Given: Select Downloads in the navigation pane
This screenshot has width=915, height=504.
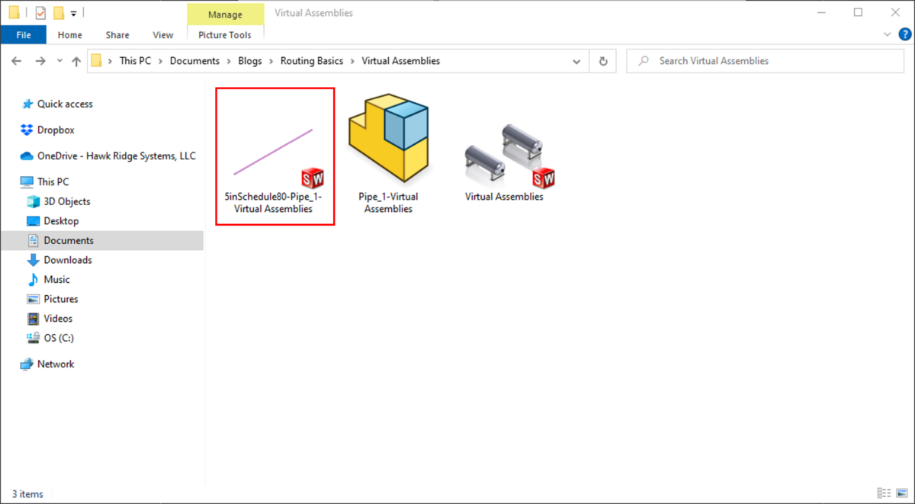Looking at the screenshot, I should [69, 259].
